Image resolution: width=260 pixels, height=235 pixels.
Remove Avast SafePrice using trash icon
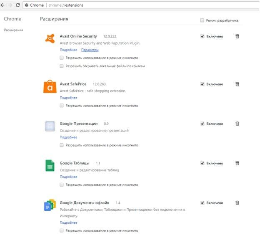pyautogui.click(x=237, y=84)
